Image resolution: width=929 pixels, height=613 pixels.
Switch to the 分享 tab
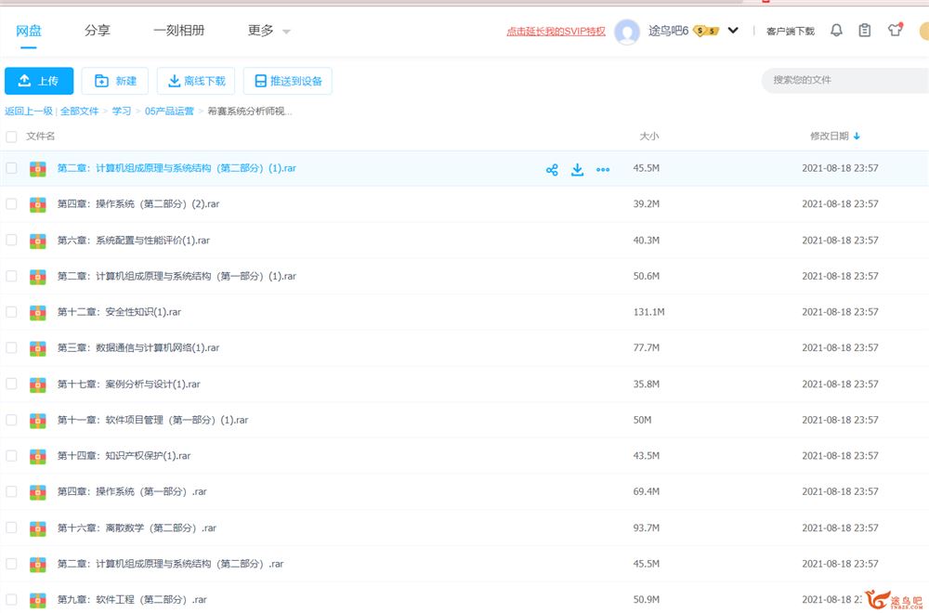pyautogui.click(x=97, y=31)
